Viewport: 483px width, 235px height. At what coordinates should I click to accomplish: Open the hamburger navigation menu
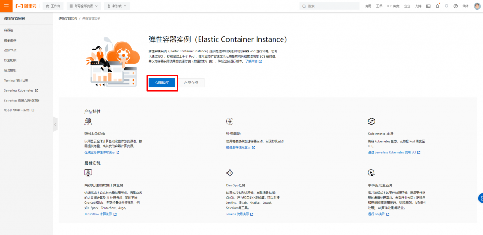pos(6,6)
